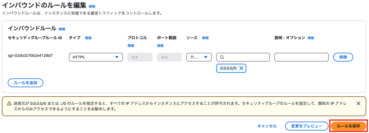Click the HTTPS dropdown arrow
Screen dimensions: 369x133
point(117,57)
